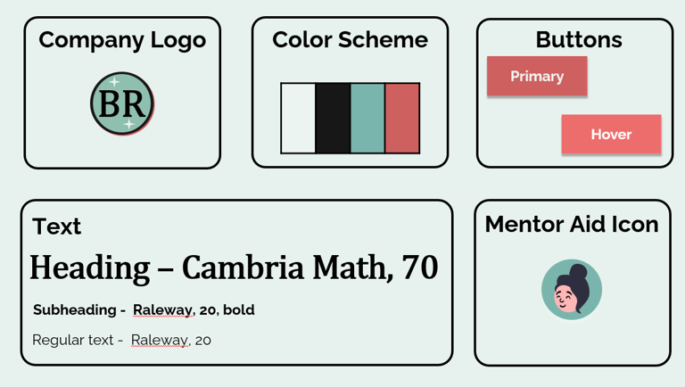
Task: Click the underlined Raleway word in subheading
Action: 162,310
